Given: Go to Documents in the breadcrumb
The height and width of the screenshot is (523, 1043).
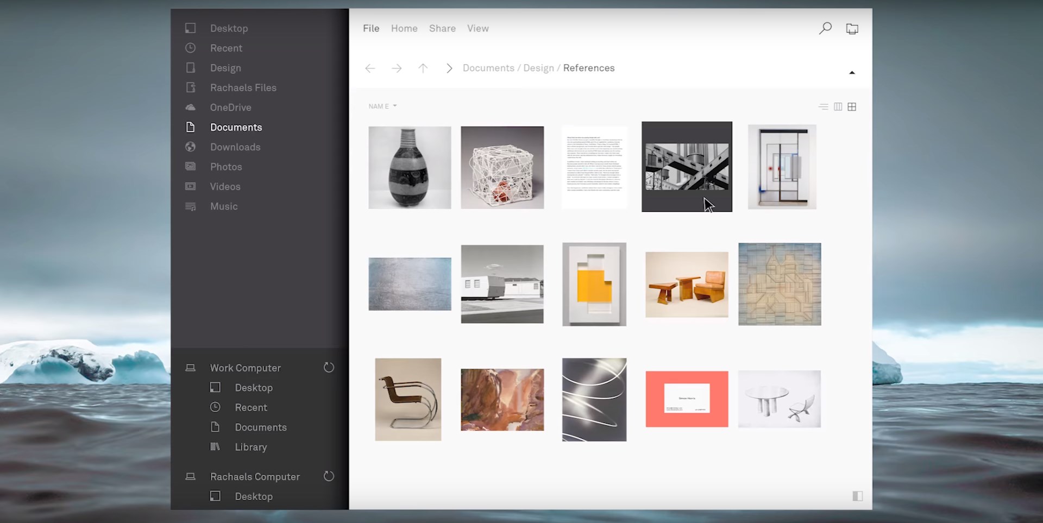Looking at the screenshot, I should point(488,68).
